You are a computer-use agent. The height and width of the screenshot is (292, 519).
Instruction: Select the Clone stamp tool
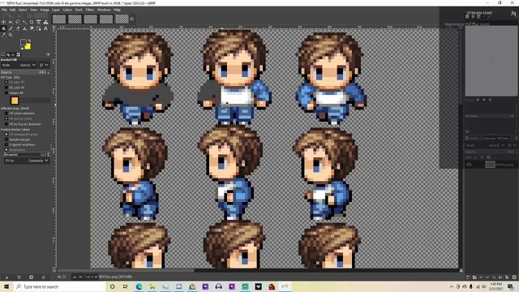tap(25, 28)
